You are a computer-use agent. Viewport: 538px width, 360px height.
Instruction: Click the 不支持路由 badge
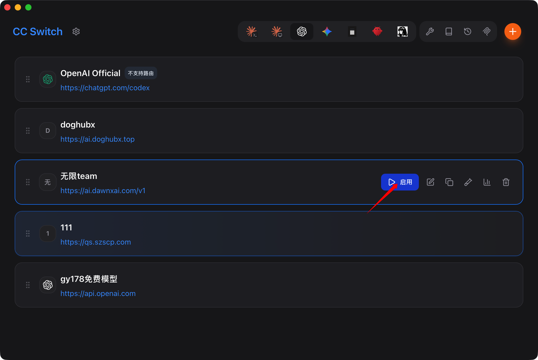click(x=141, y=73)
